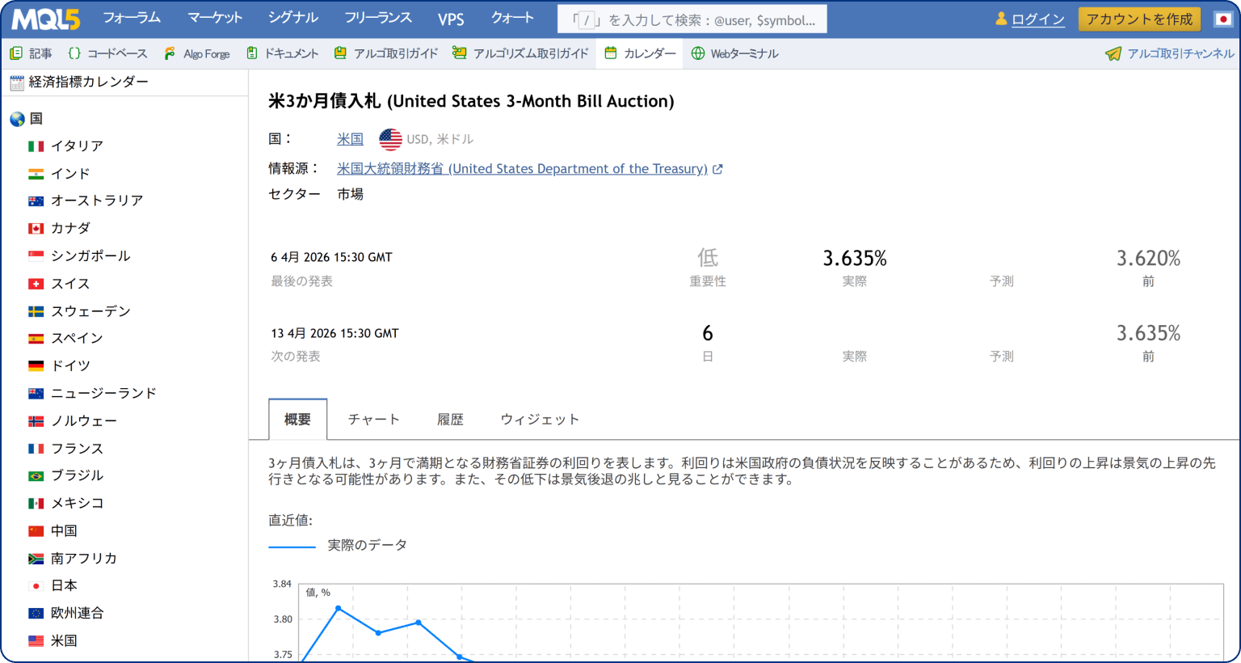Screen dimensions: 1241x663
Task: Open 記事 via the articles icon
Action: click(x=16, y=53)
